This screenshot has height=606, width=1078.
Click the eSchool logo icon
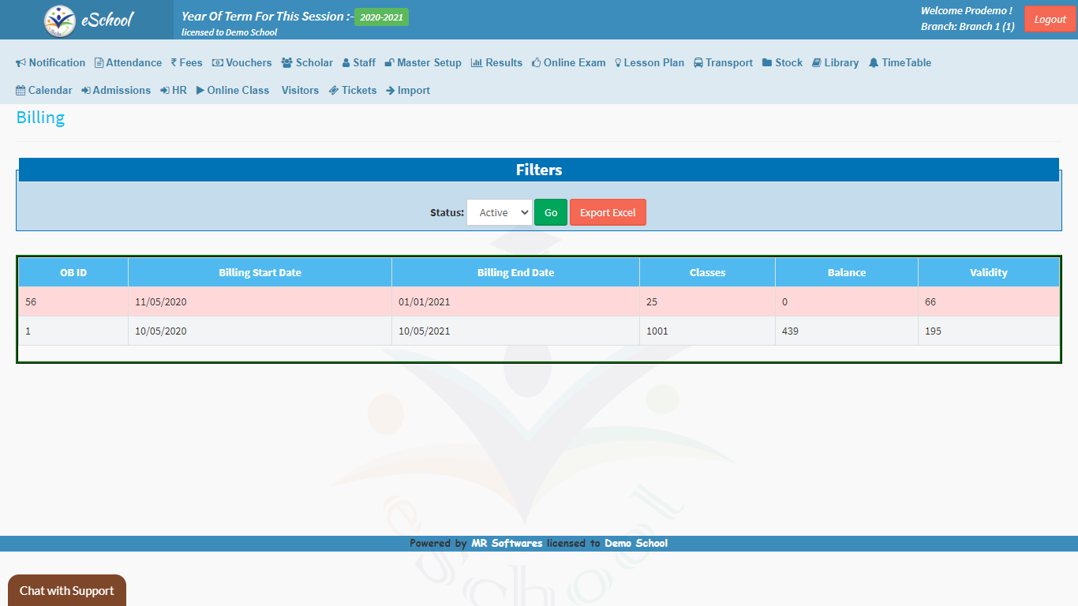(x=60, y=21)
